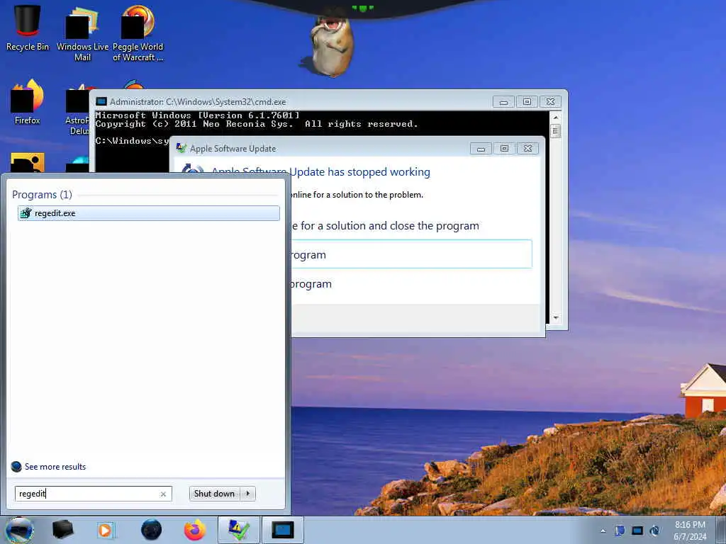Screen dimensions: 726x544
Task: Open the regedit.exe search result
Action: [148, 213]
